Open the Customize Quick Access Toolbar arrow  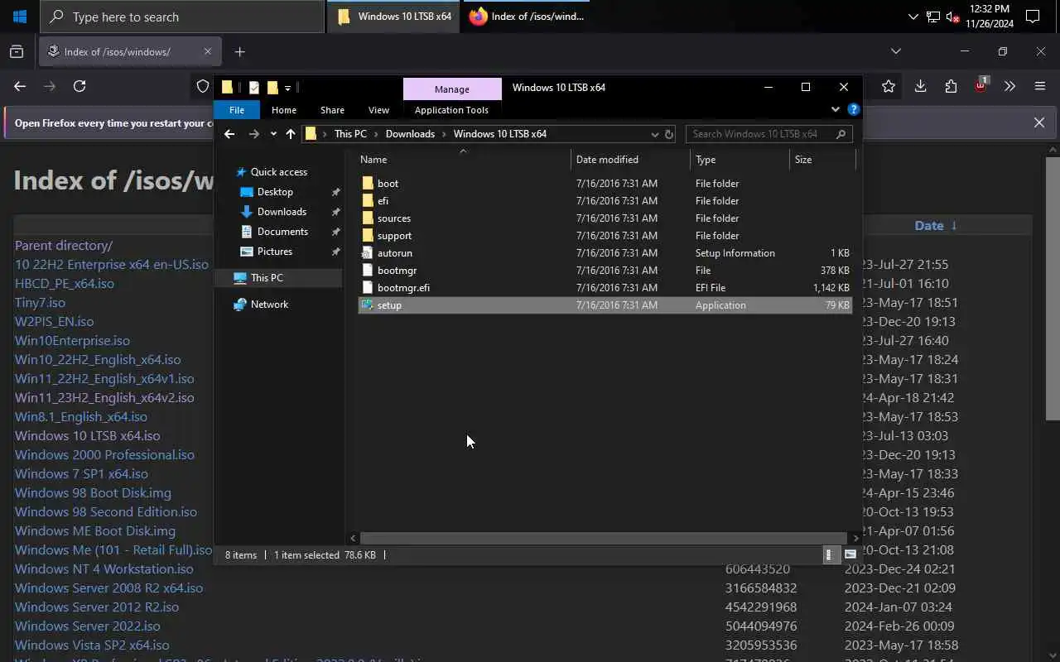click(x=287, y=88)
